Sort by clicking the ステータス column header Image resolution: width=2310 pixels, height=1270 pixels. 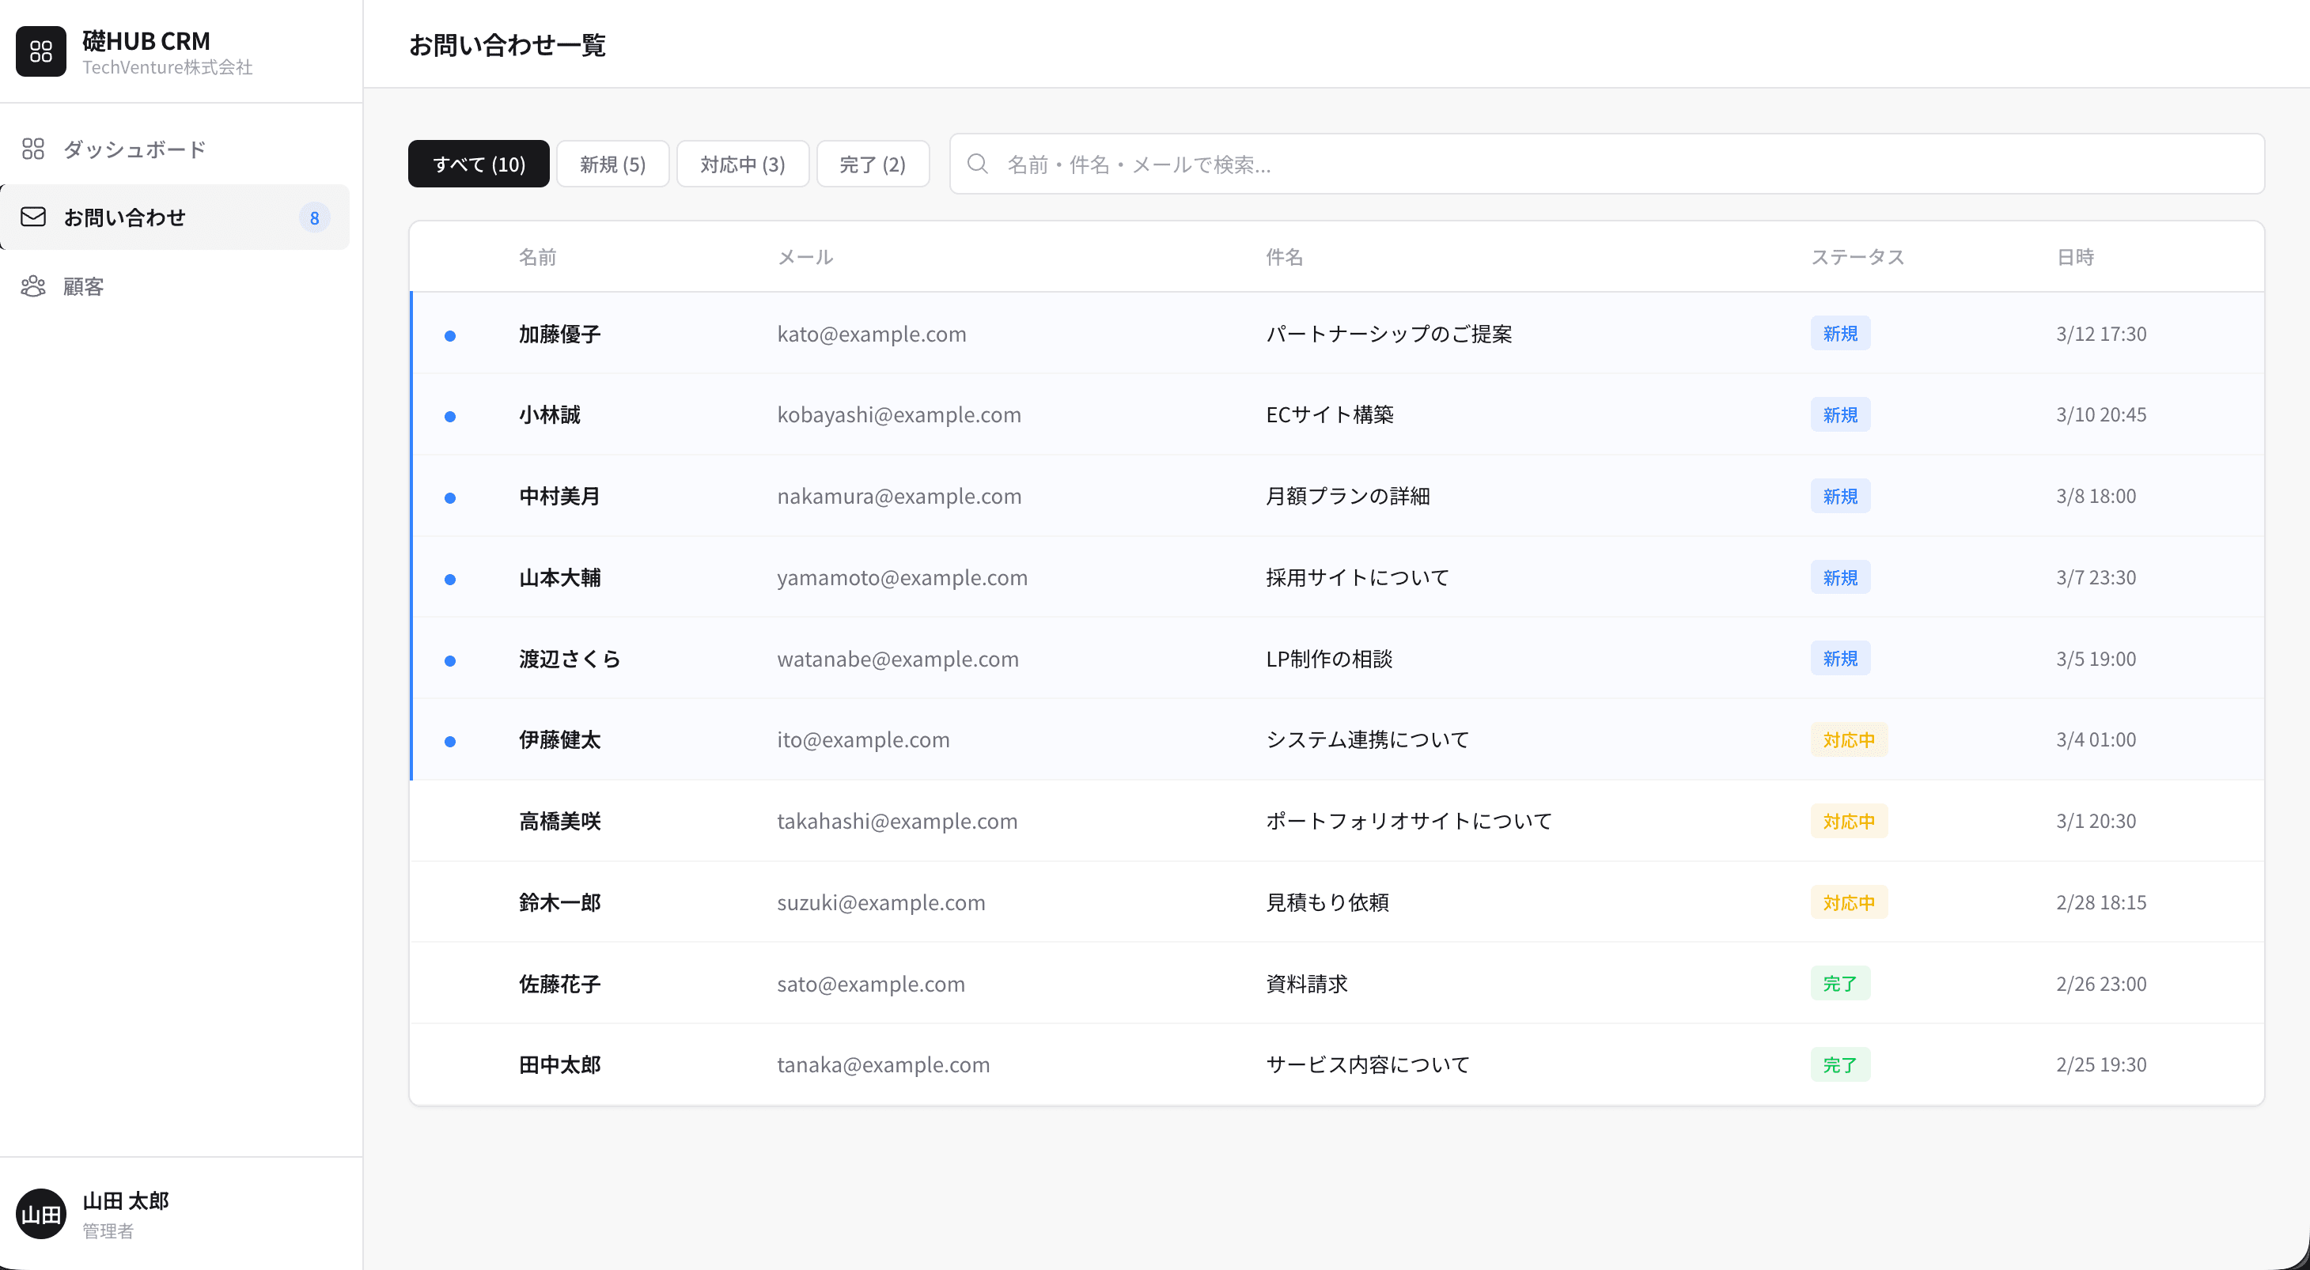click(1858, 257)
